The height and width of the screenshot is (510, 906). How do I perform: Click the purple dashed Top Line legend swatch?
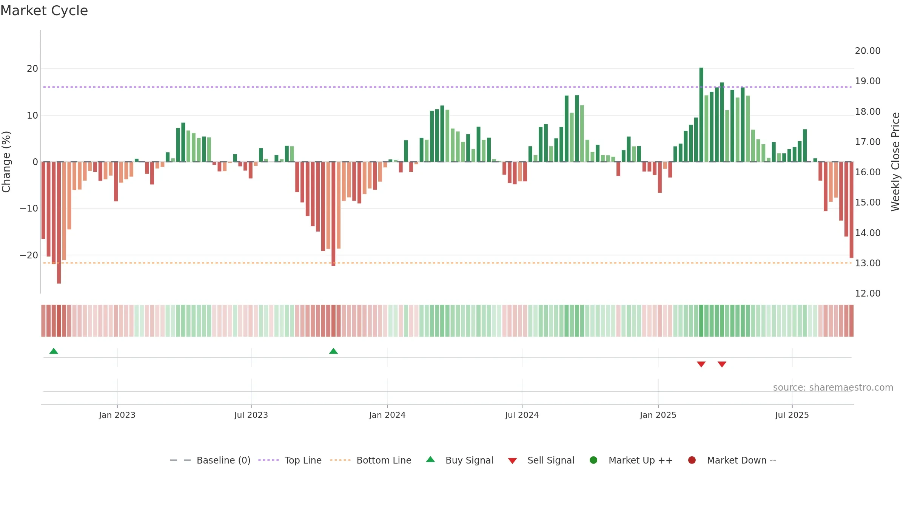point(268,460)
